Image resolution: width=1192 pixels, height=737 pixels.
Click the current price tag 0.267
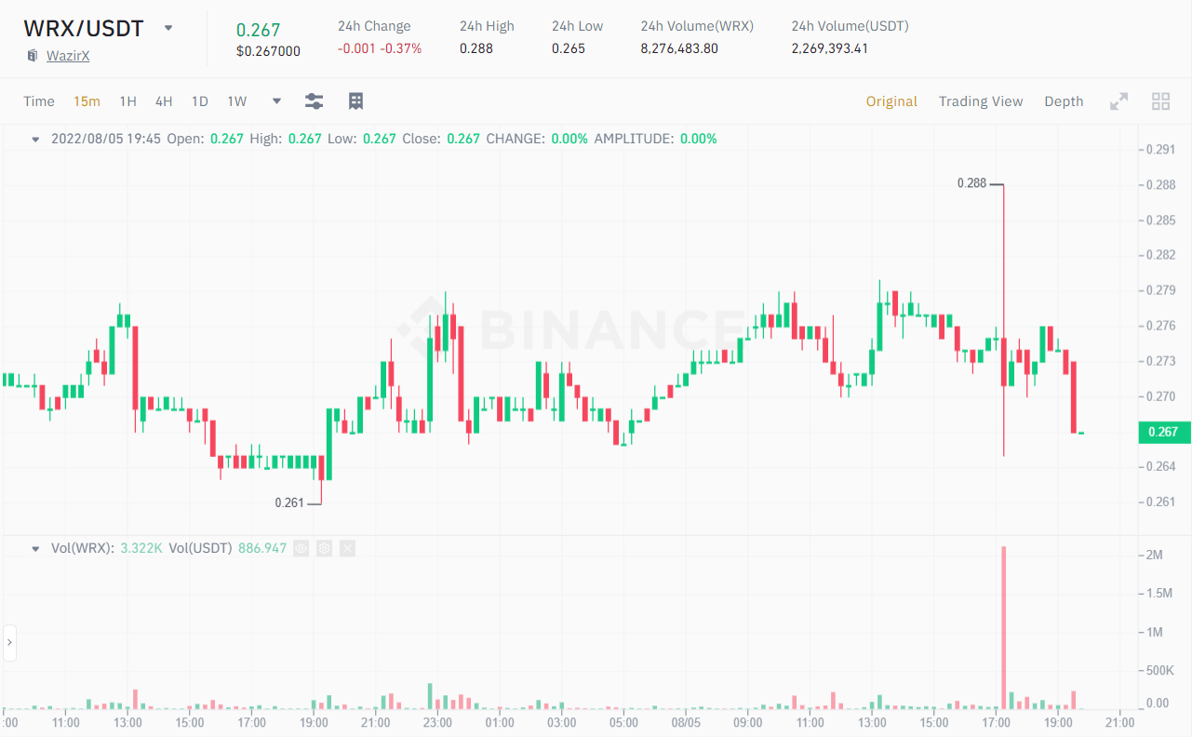[1163, 432]
